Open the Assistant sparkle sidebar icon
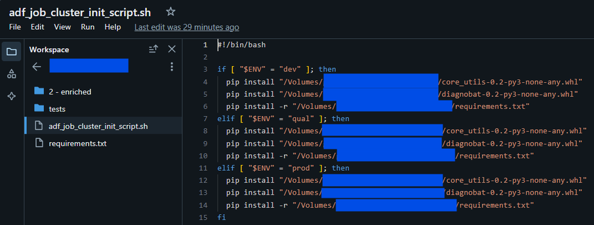 pos(12,96)
